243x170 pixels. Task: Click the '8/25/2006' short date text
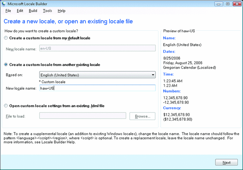[x=172, y=58]
